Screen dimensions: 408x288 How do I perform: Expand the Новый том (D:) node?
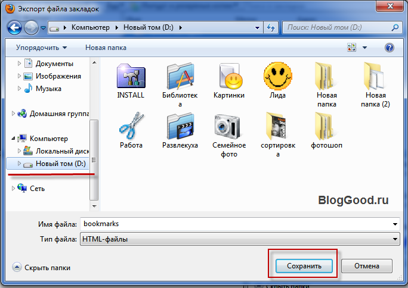point(19,163)
